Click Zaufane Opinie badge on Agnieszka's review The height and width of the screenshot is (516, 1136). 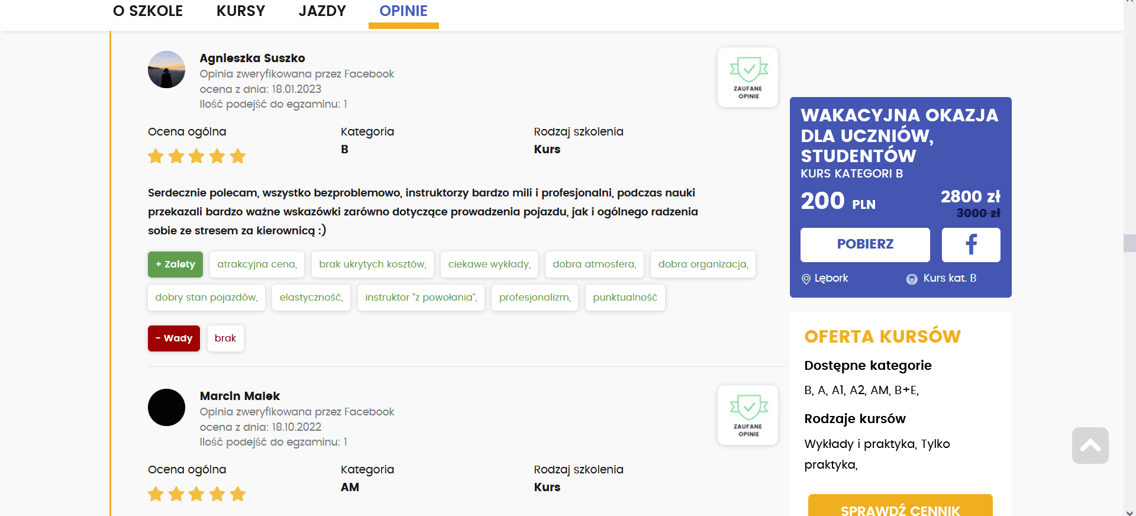pyautogui.click(x=748, y=78)
